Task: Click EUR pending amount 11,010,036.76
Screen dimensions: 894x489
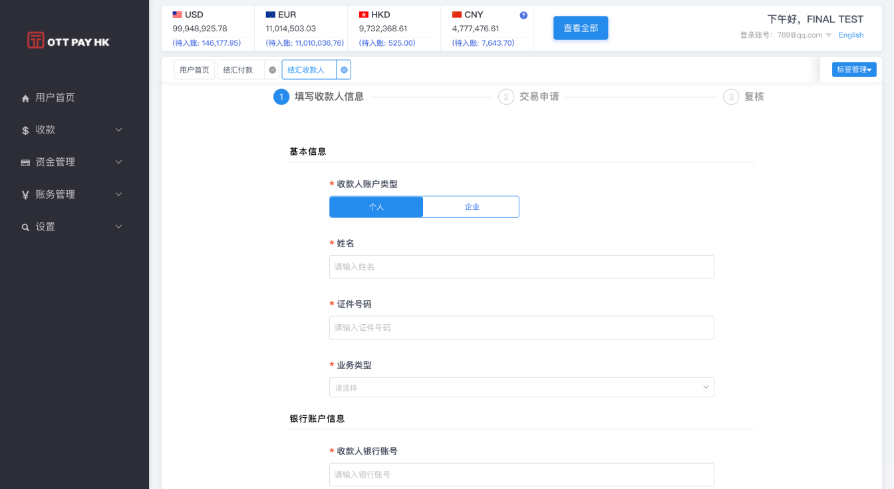Action: click(x=305, y=43)
